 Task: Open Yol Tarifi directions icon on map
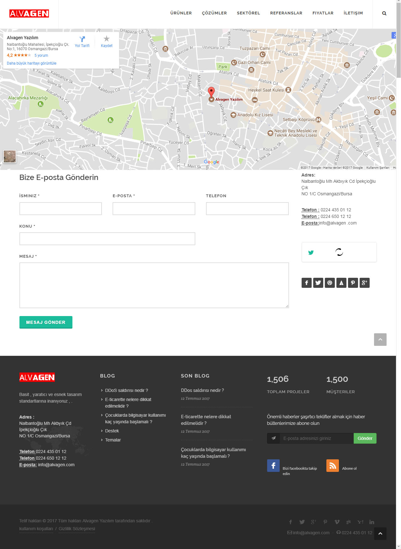pyautogui.click(x=82, y=39)
